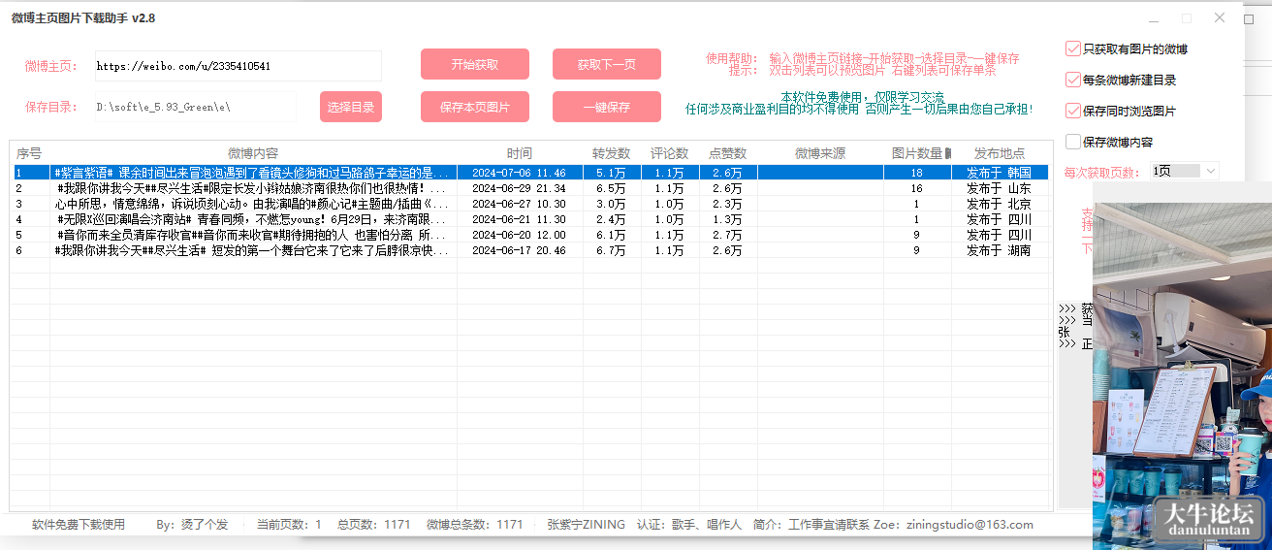Click the account name 张紫宁ZINING

(x=587, y=525)
